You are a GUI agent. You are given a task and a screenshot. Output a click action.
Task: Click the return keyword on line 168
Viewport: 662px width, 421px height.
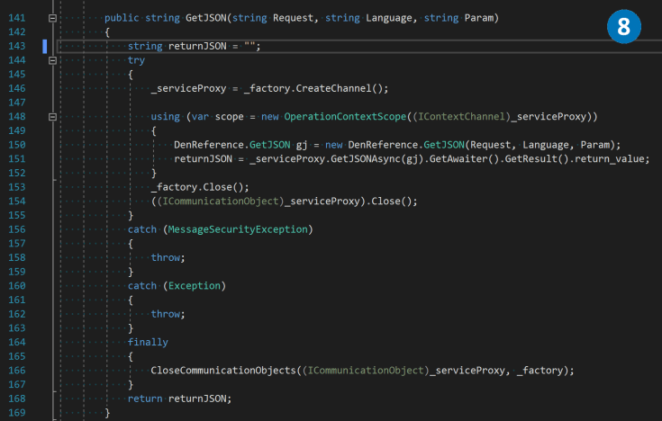pyautogui.click(x=145, y=399)
